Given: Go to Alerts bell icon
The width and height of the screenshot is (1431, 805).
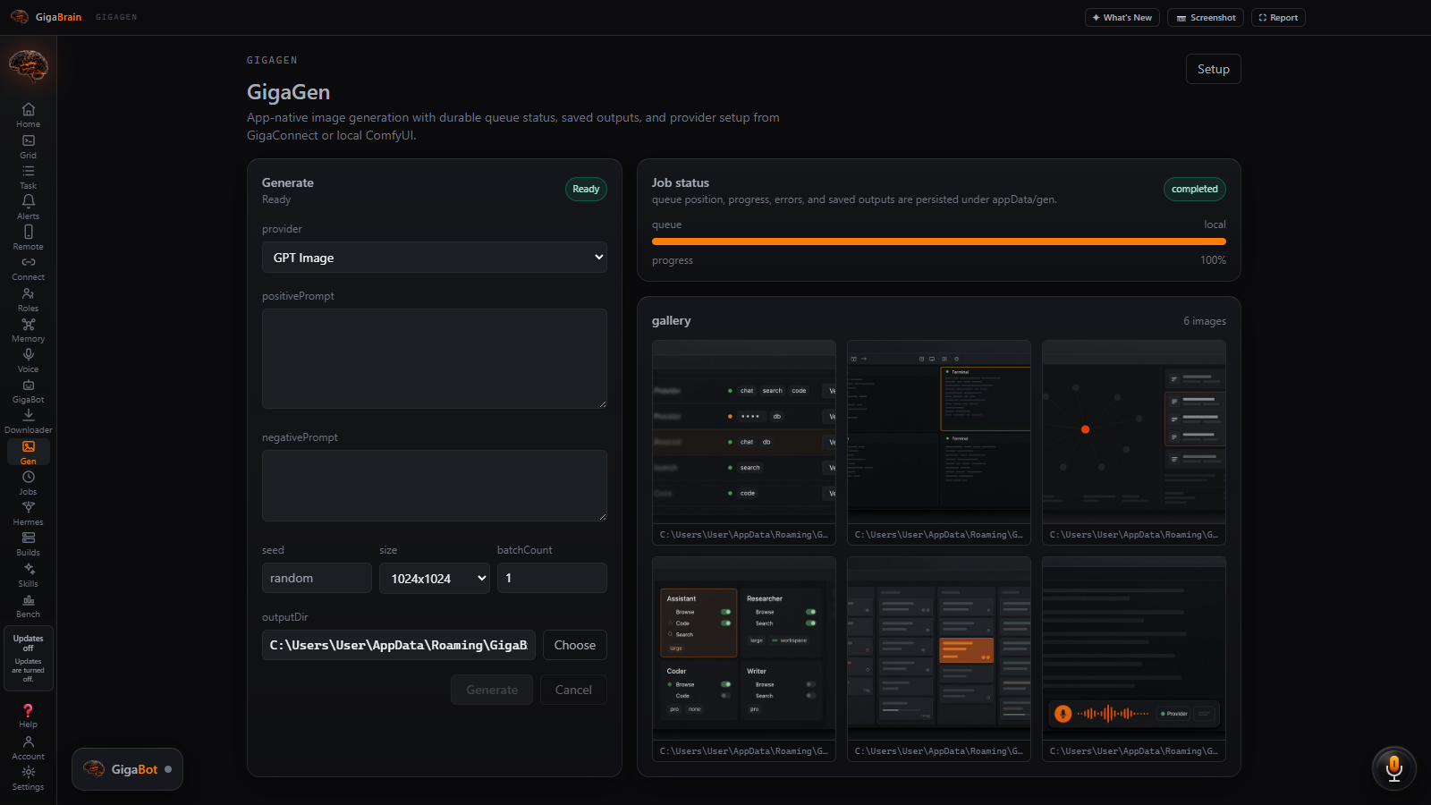Looking at the screenshot, I should tap(28, 208).
